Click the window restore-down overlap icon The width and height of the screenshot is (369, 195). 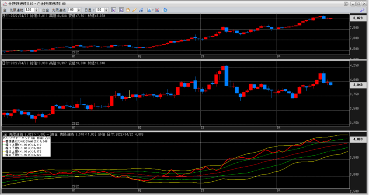pyautogui.click(x=346, y=3)
